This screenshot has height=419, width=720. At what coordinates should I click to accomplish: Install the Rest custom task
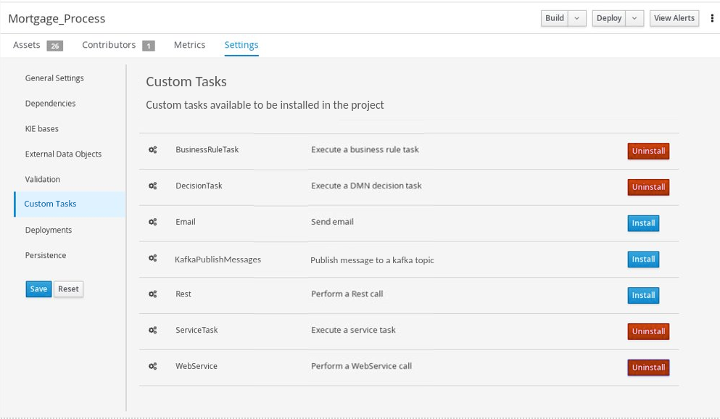pos(642,295)
